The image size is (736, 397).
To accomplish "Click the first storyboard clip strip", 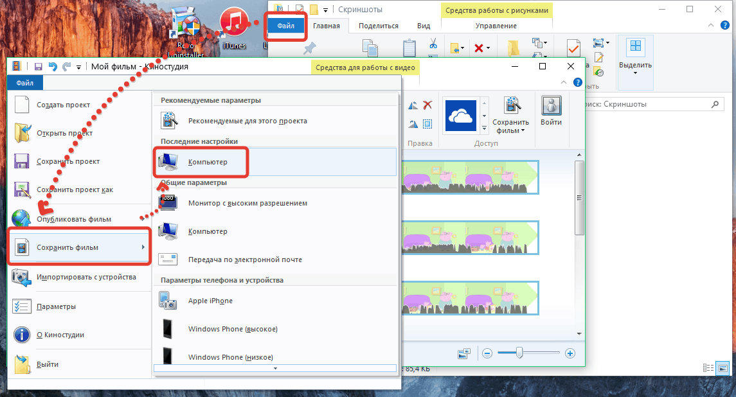I will (x=470, y=177).
